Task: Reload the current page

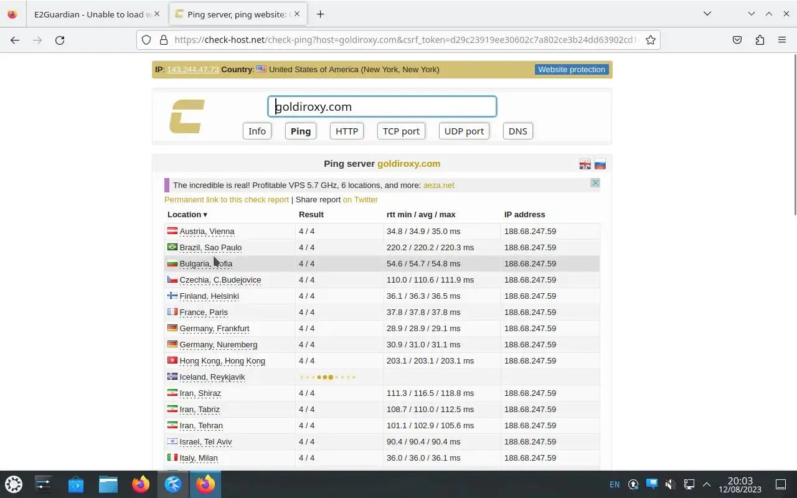Action: coord(60,40)
